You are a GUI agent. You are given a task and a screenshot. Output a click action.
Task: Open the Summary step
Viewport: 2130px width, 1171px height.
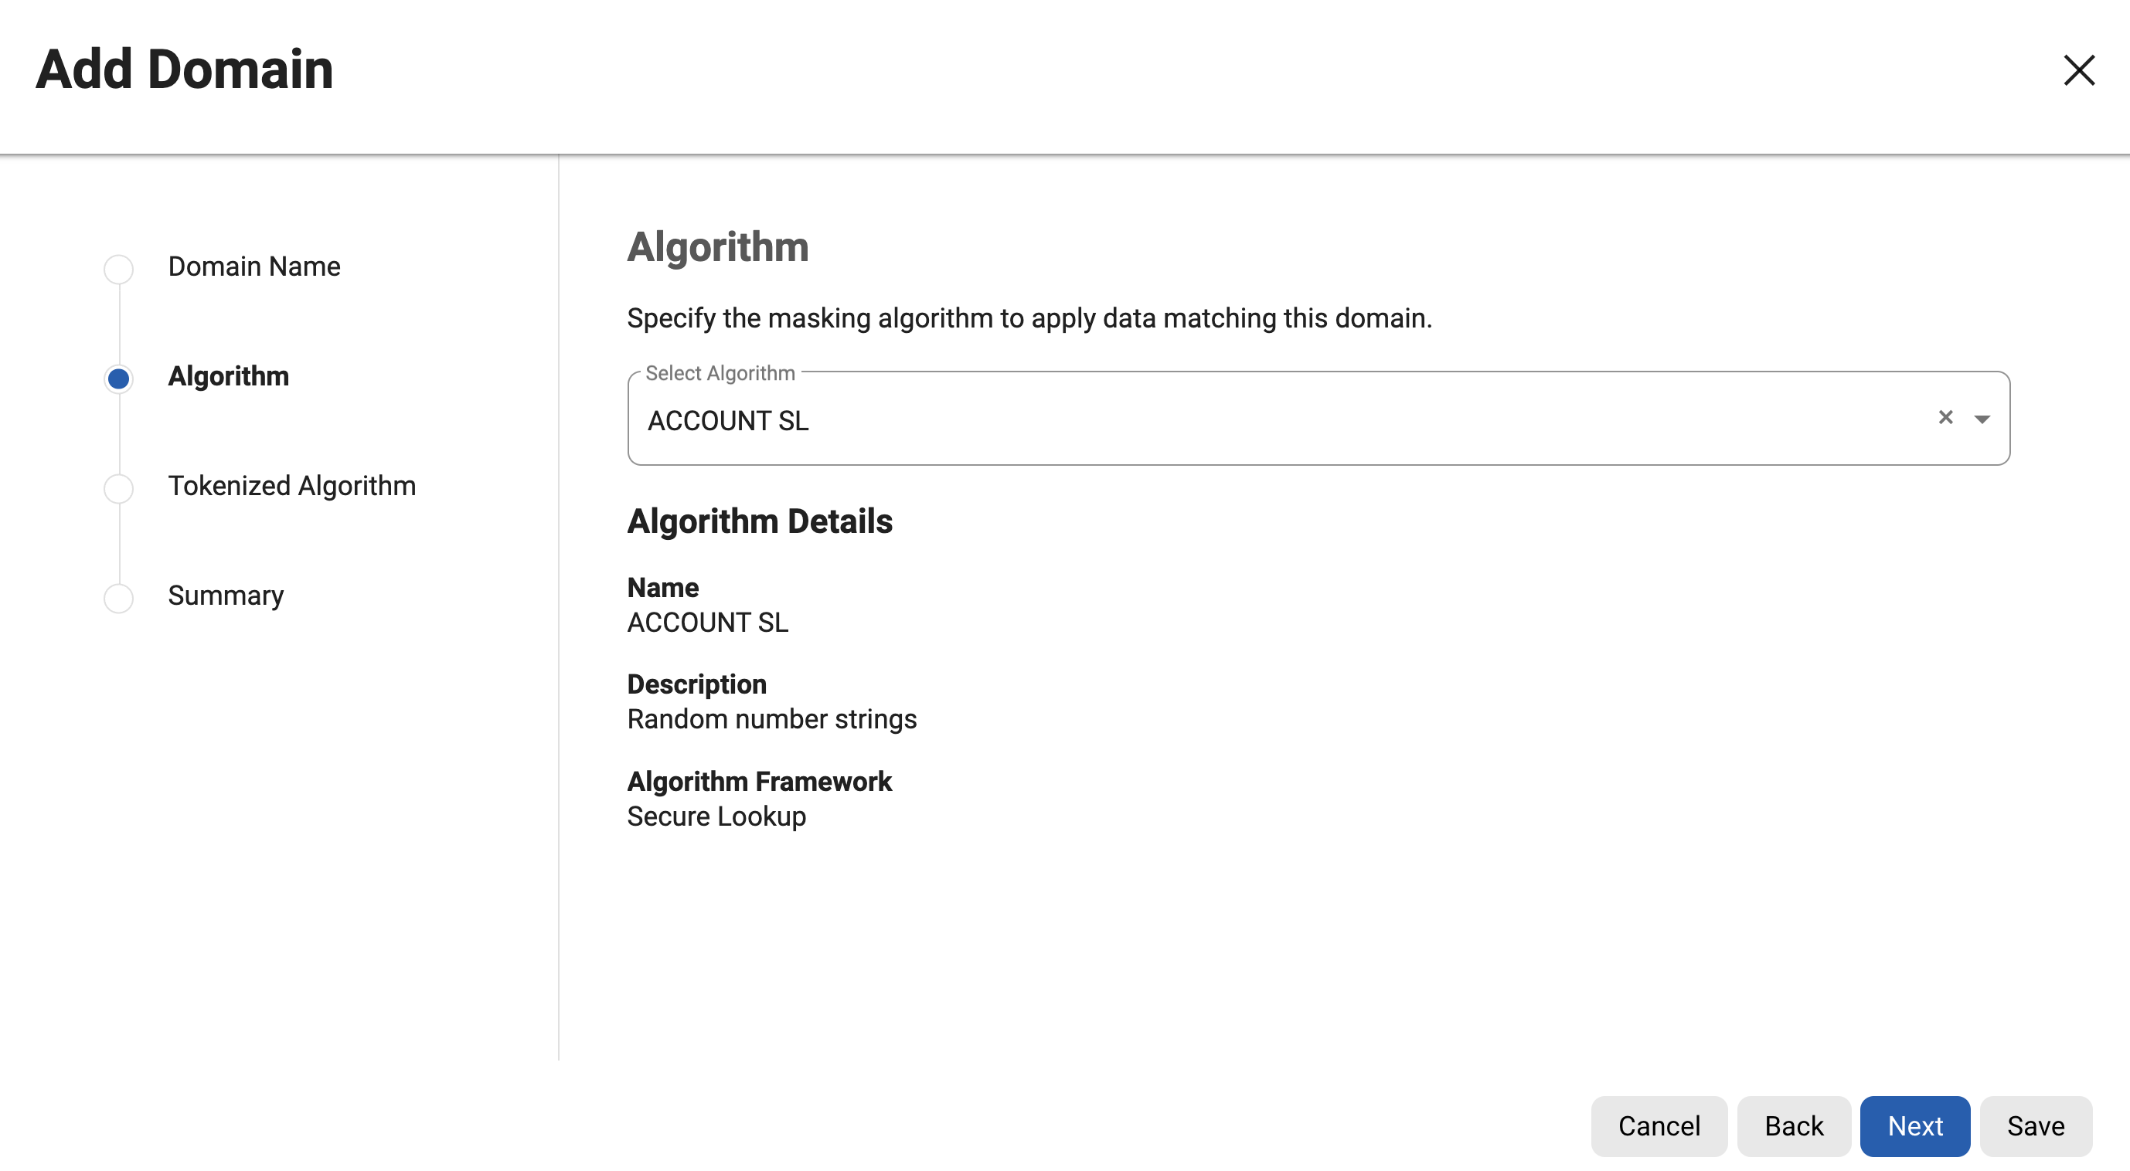pyautogui.click(x=226, y=594)
